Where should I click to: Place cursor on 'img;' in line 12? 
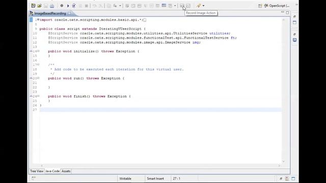pos(197,42)
